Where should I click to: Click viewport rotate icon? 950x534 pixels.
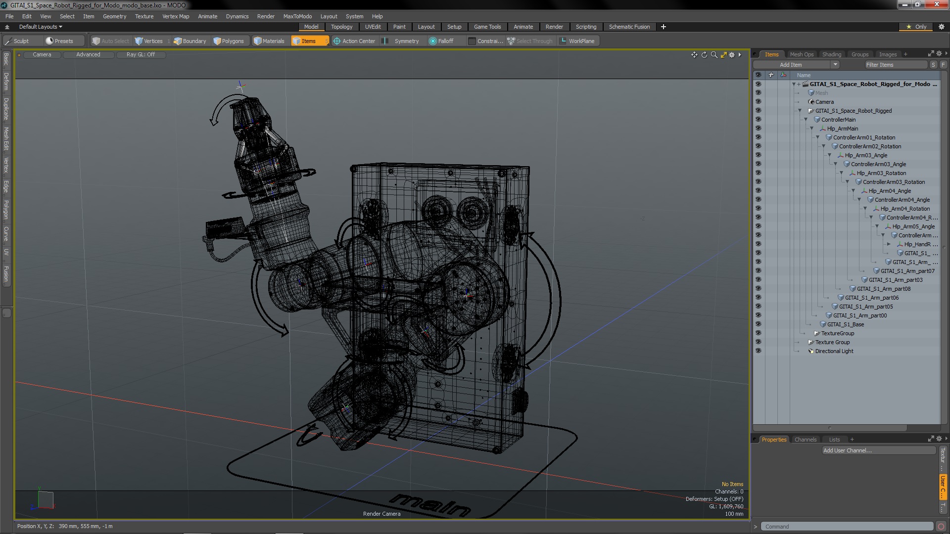[x=704, y=55]
